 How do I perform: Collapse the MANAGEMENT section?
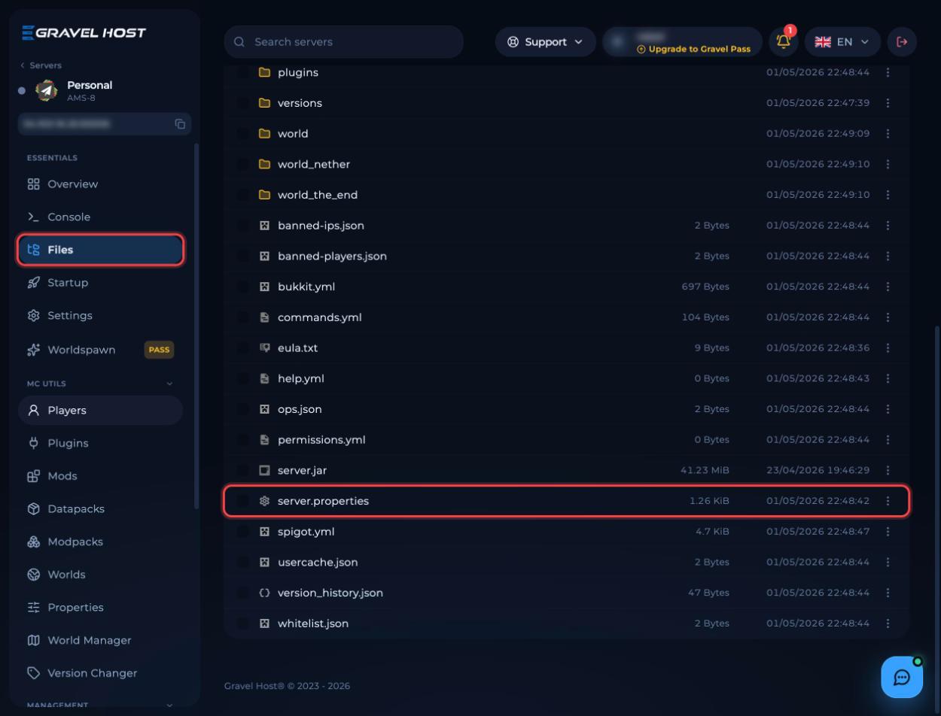pos(169,705)
